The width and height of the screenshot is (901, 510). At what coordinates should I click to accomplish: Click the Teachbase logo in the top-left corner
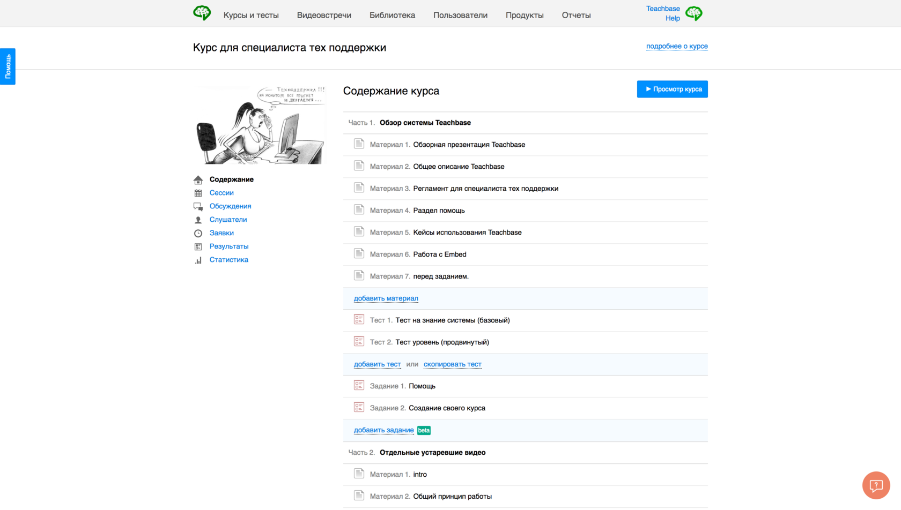pos(202,13)
